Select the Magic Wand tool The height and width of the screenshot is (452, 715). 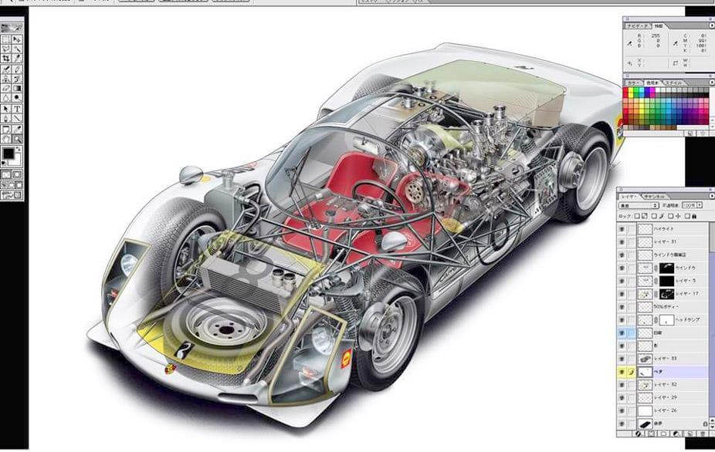[x=17, y=49]
